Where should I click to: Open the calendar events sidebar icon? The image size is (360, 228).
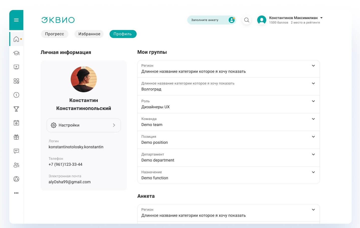click(x=16, y=123)
